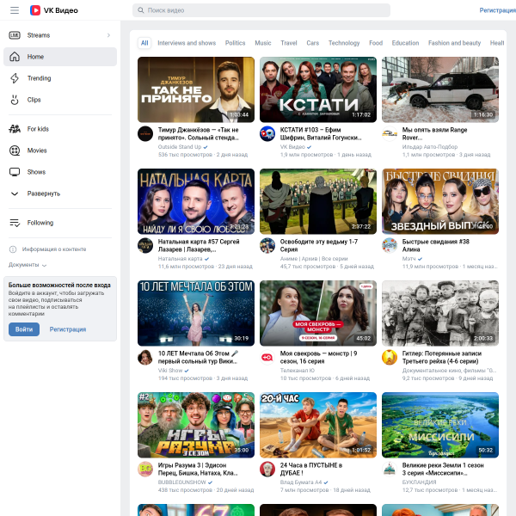Select Interviews and shows tab
Screen dimensions: 516x516
tap(187, 43)
